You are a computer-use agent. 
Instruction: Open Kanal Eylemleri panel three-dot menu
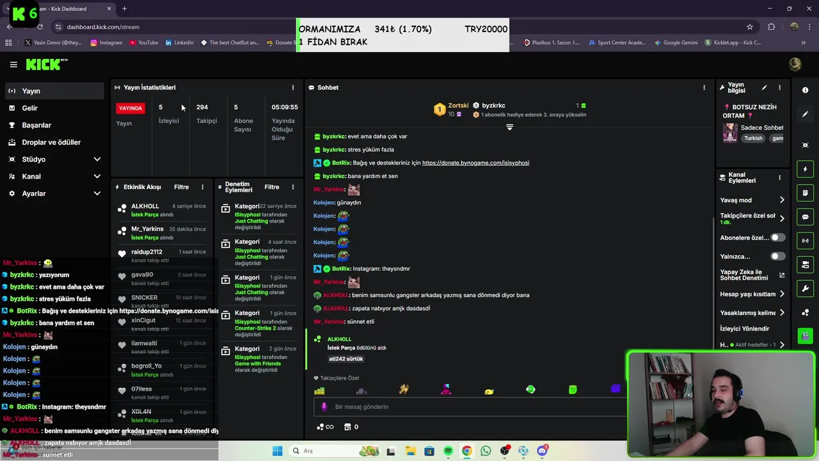click(x=779, y=177)
